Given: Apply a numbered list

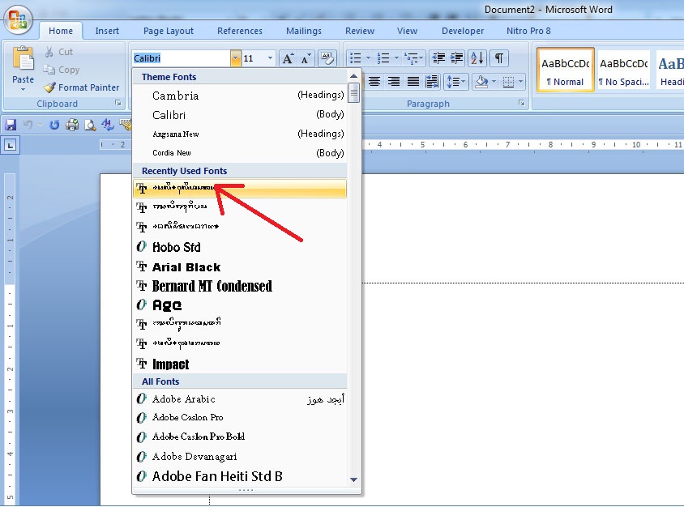Looking at the screenshot, I should coord(383,58).
